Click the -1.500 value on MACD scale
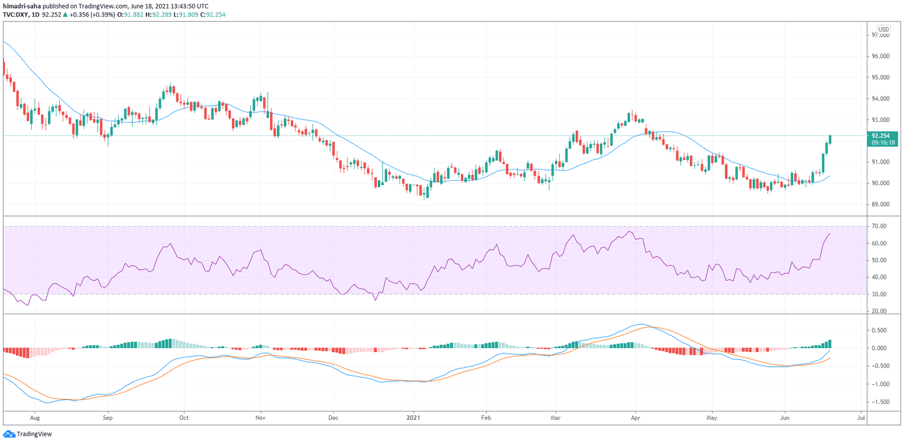 coord(879,402)
